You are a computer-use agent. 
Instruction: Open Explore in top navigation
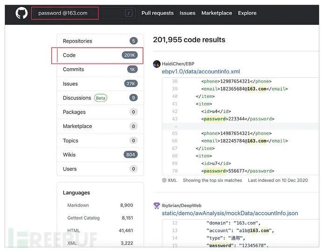(x=247, y=13)
